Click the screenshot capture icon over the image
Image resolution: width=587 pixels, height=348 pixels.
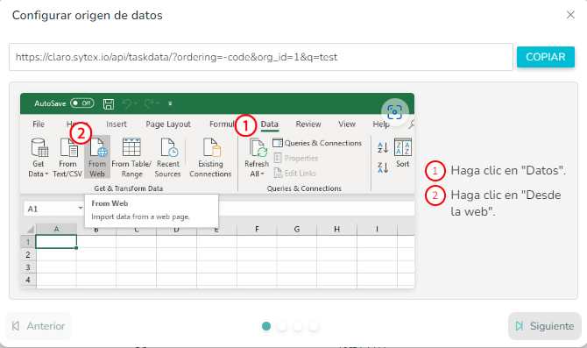coord(394,111)
